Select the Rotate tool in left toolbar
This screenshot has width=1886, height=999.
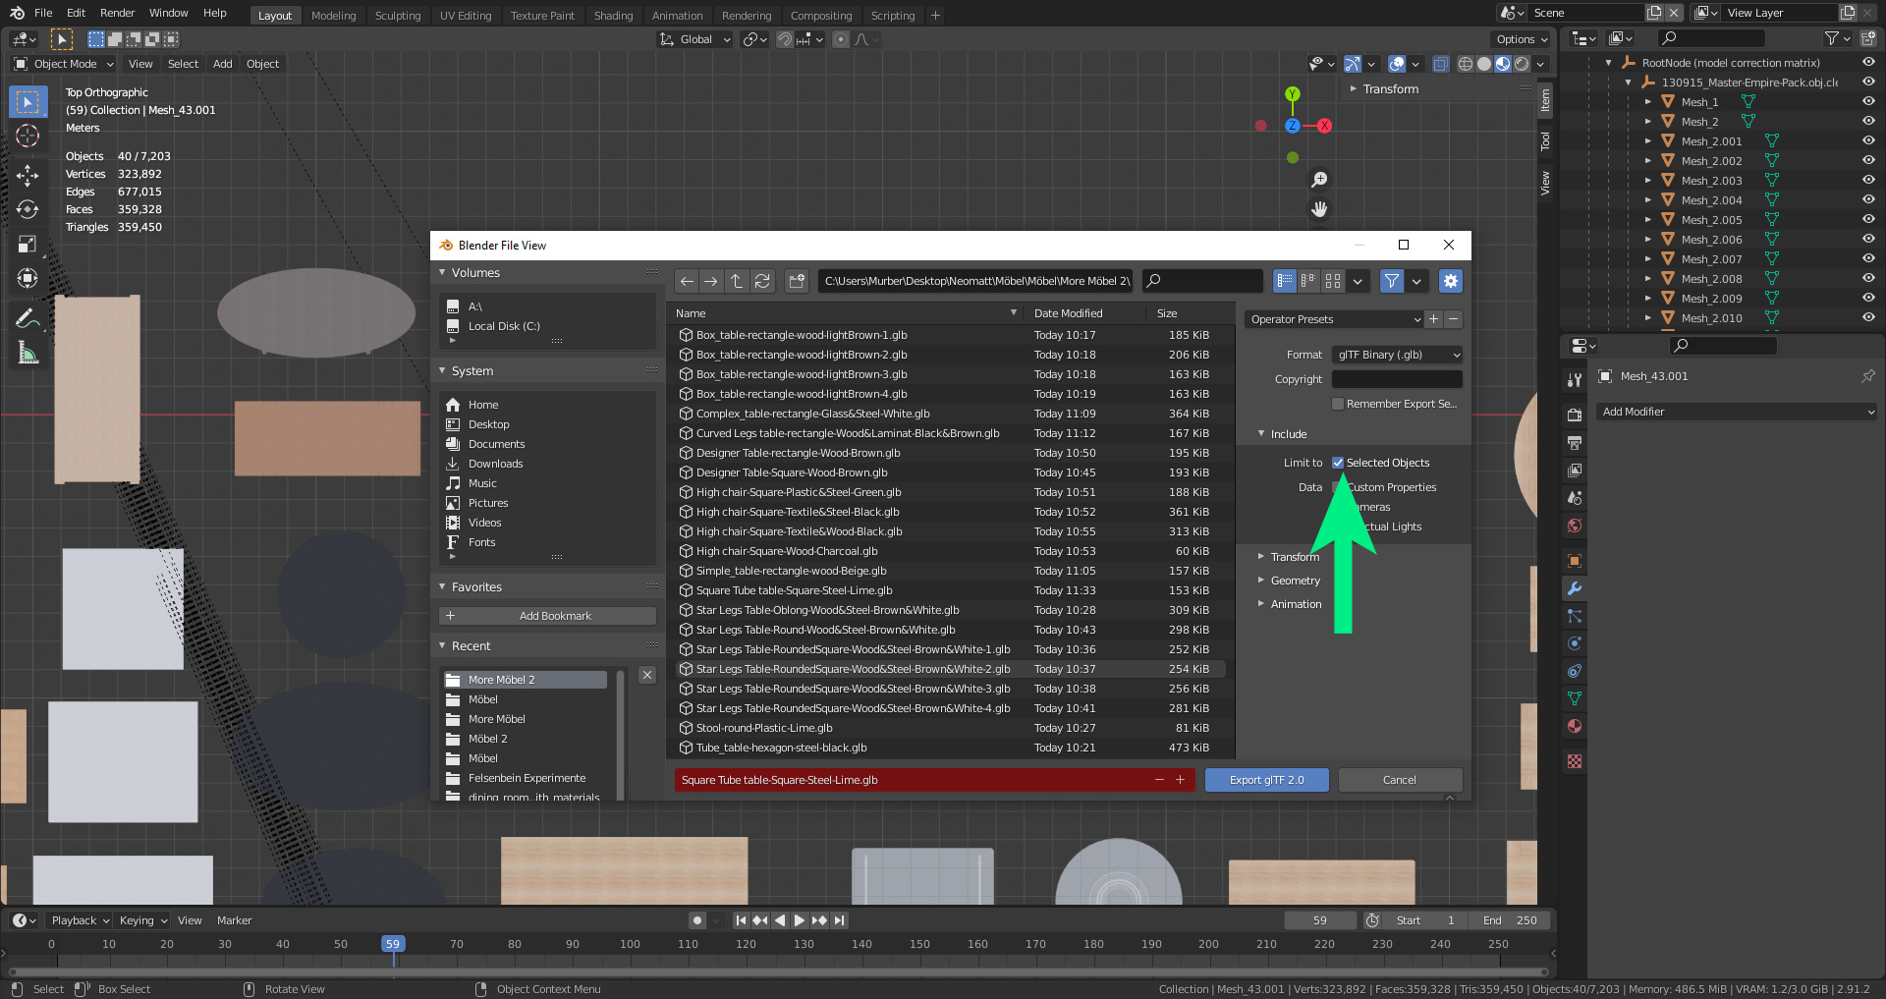pos(28,210)
